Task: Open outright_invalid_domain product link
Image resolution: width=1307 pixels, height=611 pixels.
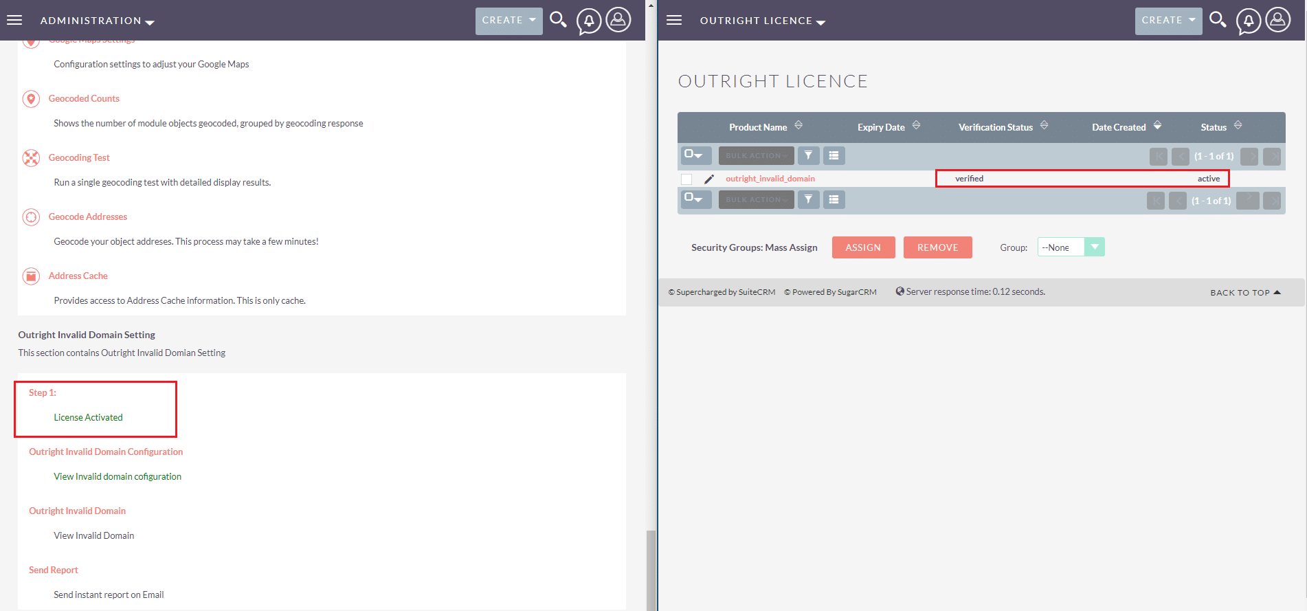Action: coord(770,179)
